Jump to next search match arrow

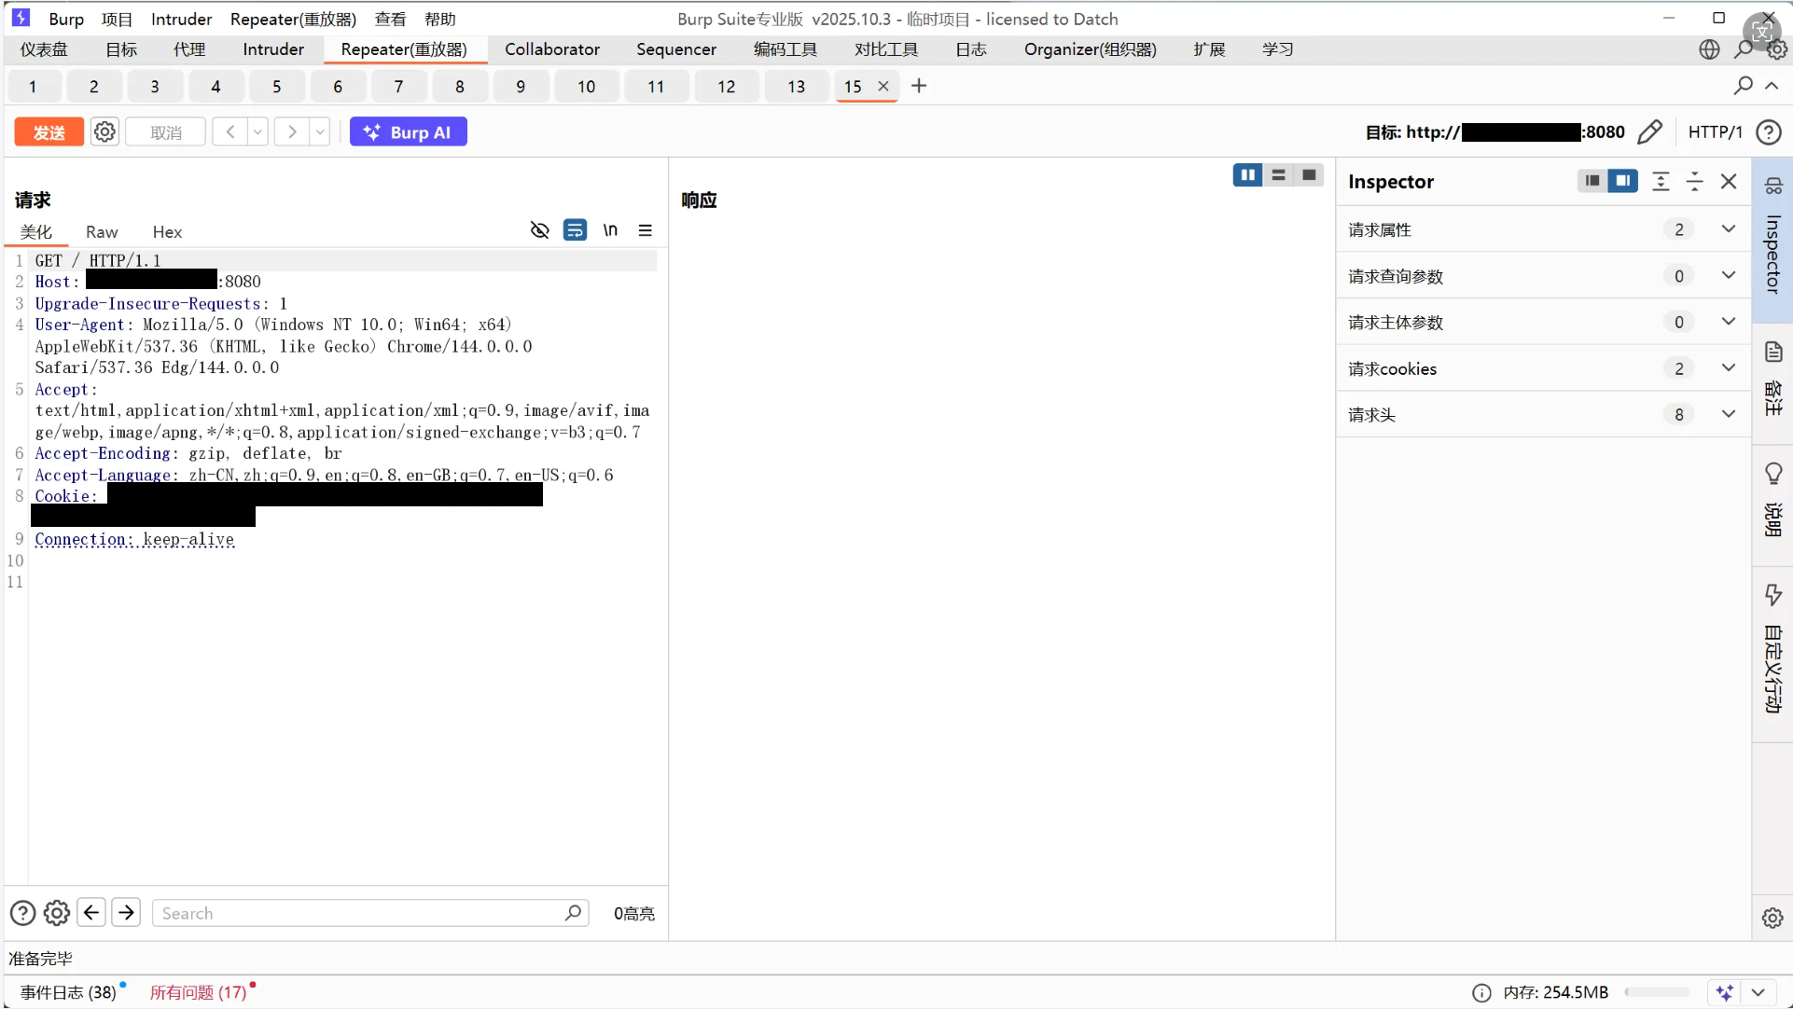pyautogui.click(x=126, y=912)
